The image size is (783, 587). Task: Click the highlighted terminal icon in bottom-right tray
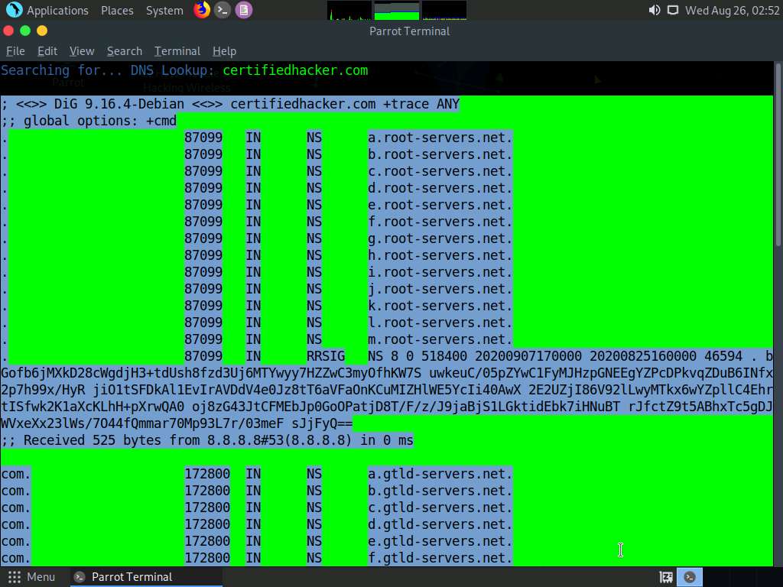(690, 577)
